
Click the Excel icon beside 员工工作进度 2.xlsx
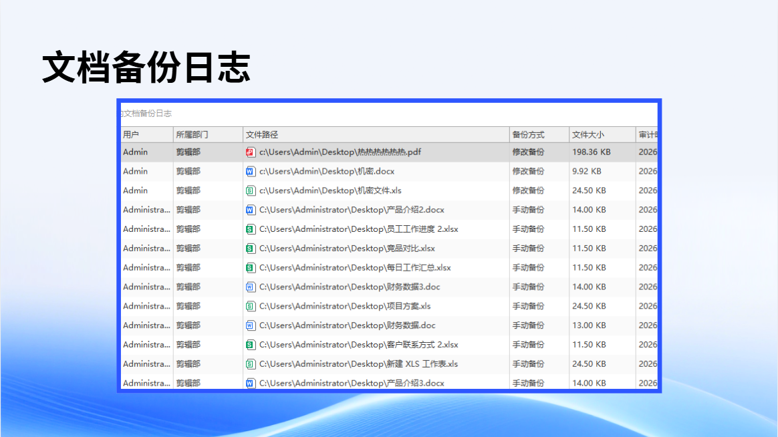(251, 229)
